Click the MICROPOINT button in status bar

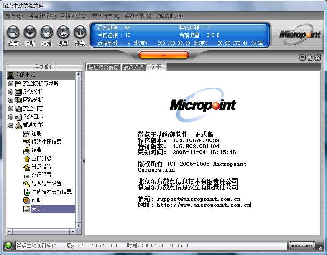302,246
